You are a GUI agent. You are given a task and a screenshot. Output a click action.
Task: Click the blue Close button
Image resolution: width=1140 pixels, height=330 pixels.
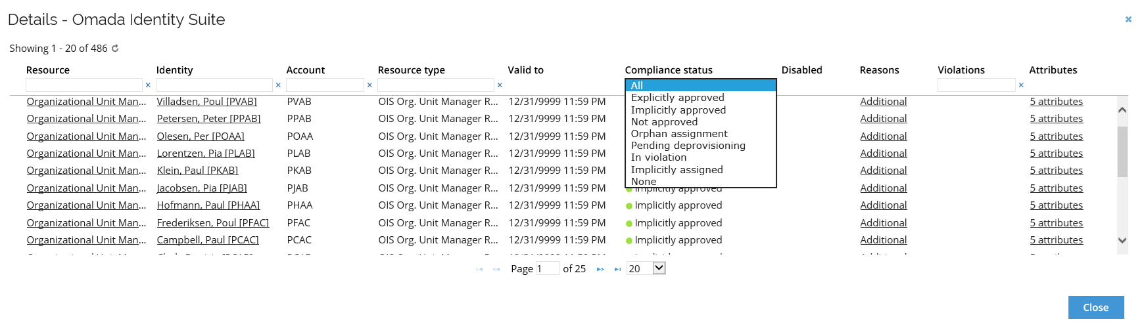pos(1096,307)
